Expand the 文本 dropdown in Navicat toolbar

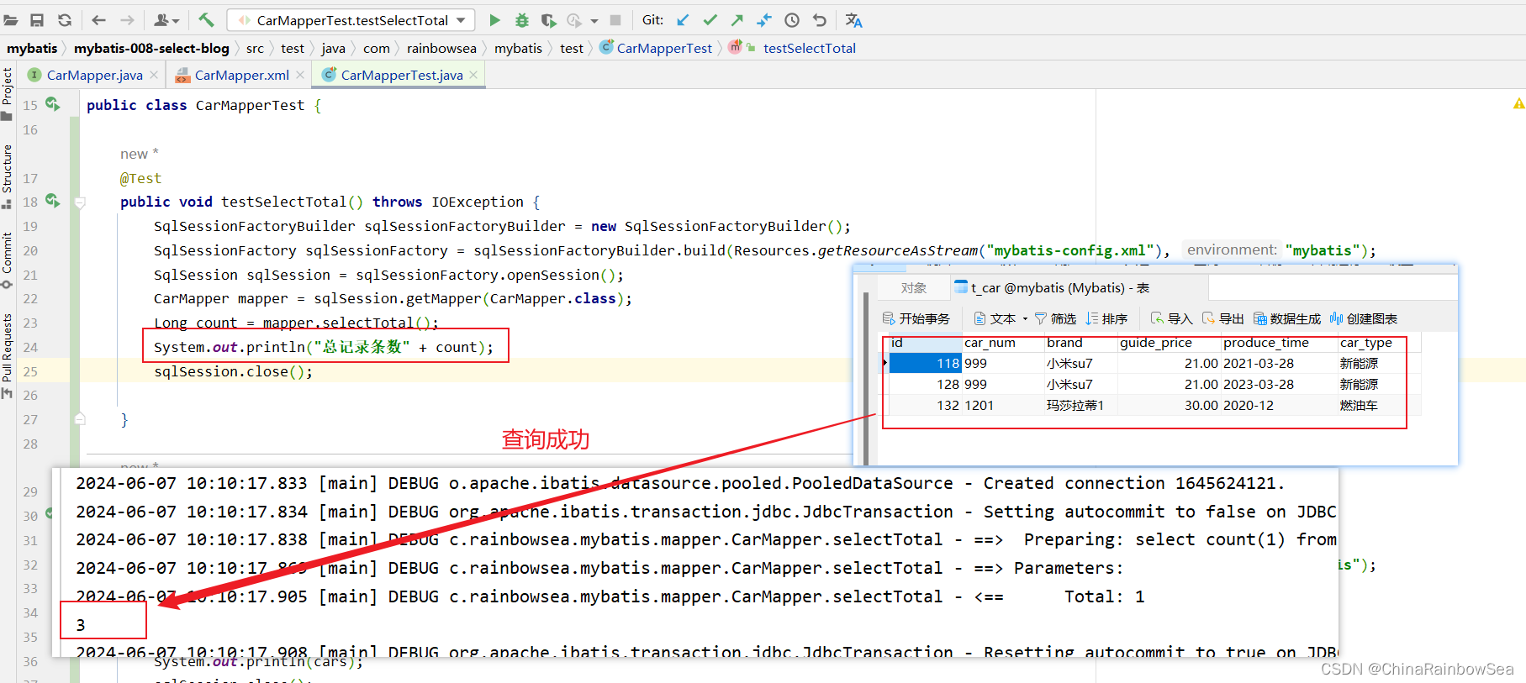pyautogui.click(x=1025, y=319)
